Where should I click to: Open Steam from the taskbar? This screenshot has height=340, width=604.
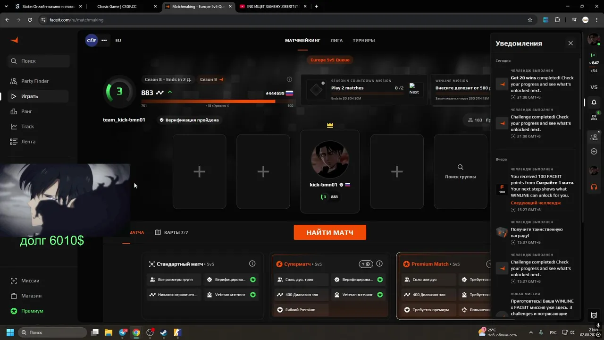click(x=163, y=332)
